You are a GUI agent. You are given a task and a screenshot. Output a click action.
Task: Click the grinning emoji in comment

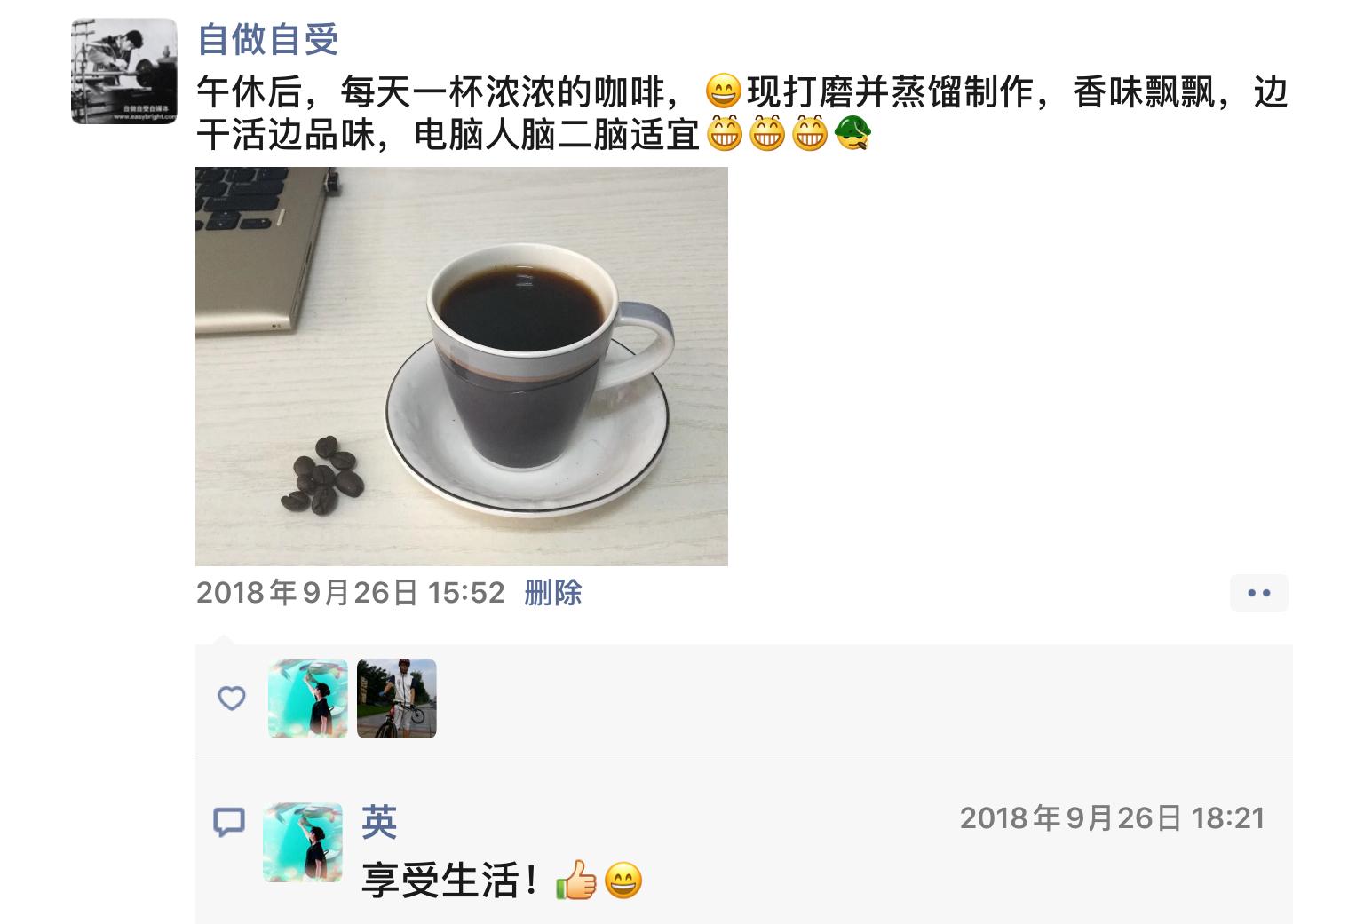[x=623, y=881]
